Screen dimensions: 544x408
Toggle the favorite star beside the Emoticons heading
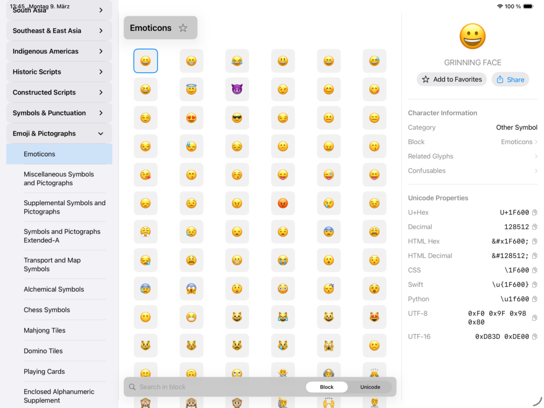[183, 28]
